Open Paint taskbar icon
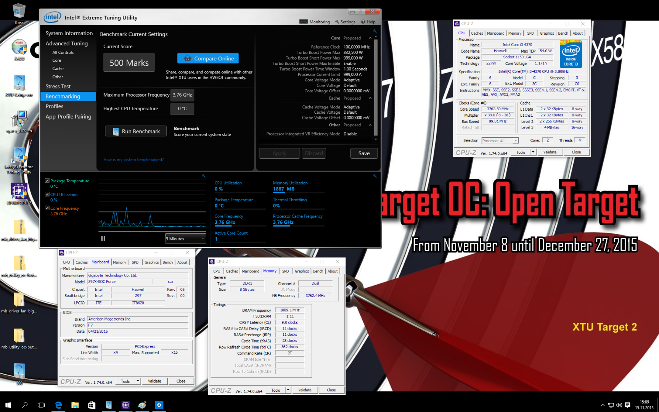 [x=142, y=405]
